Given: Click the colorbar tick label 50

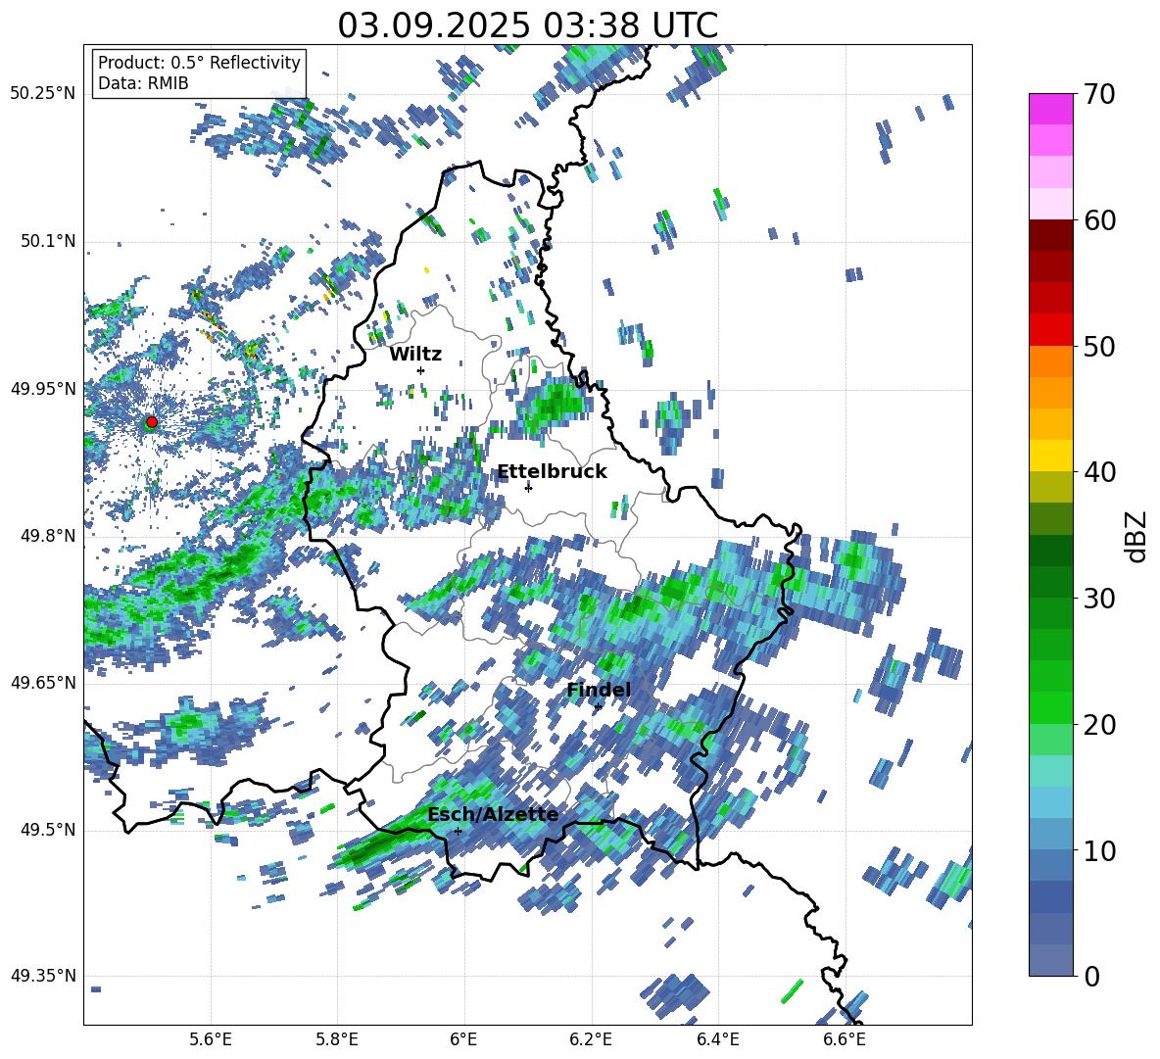Looking at the screenshot, I should click(1100, 346).
